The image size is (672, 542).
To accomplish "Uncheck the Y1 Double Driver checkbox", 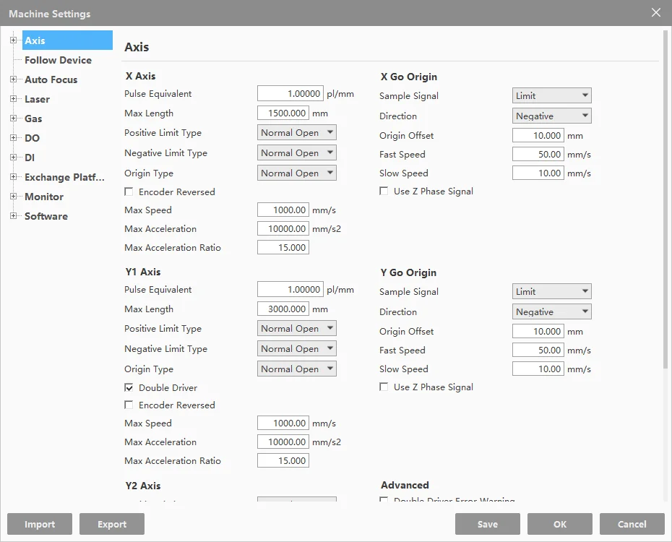I will [x=129, y=388].
